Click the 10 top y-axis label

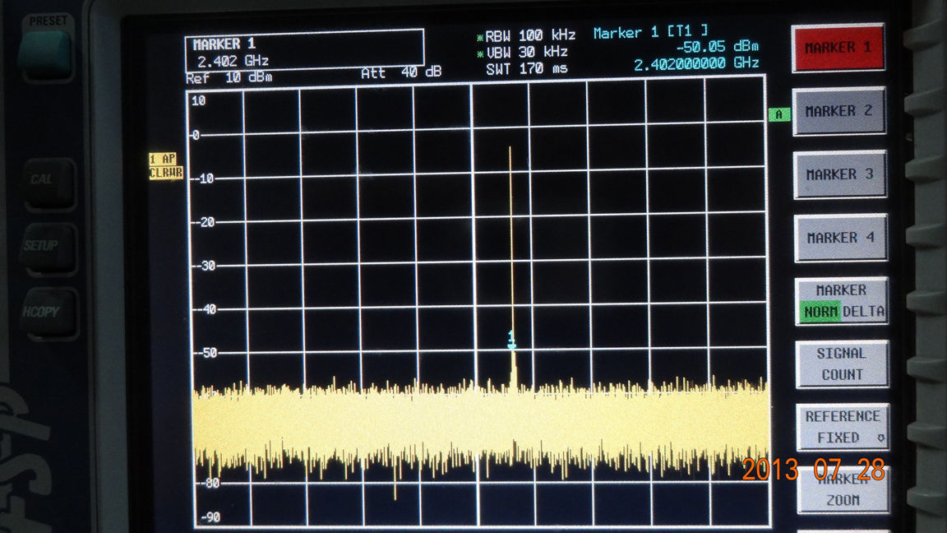point(199,101)
